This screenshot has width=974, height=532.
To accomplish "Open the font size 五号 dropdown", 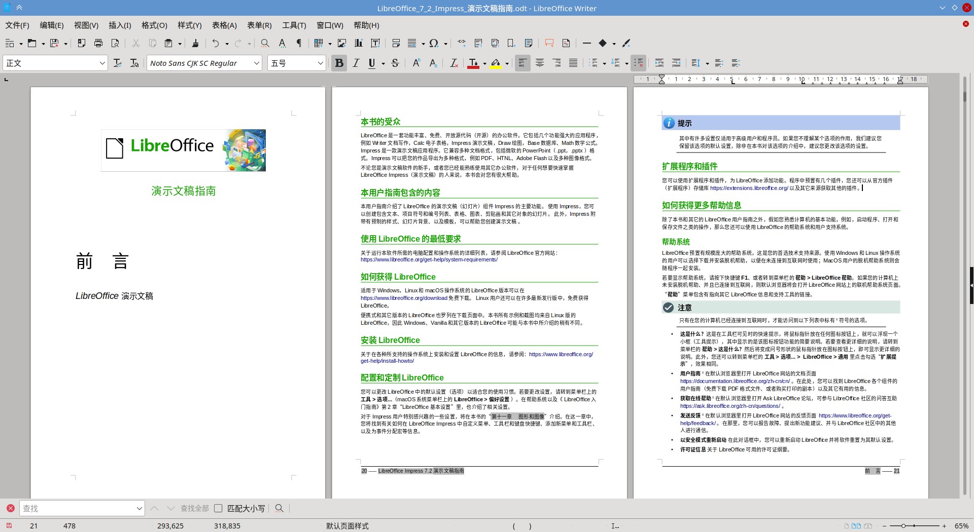I will coord(321,63).
